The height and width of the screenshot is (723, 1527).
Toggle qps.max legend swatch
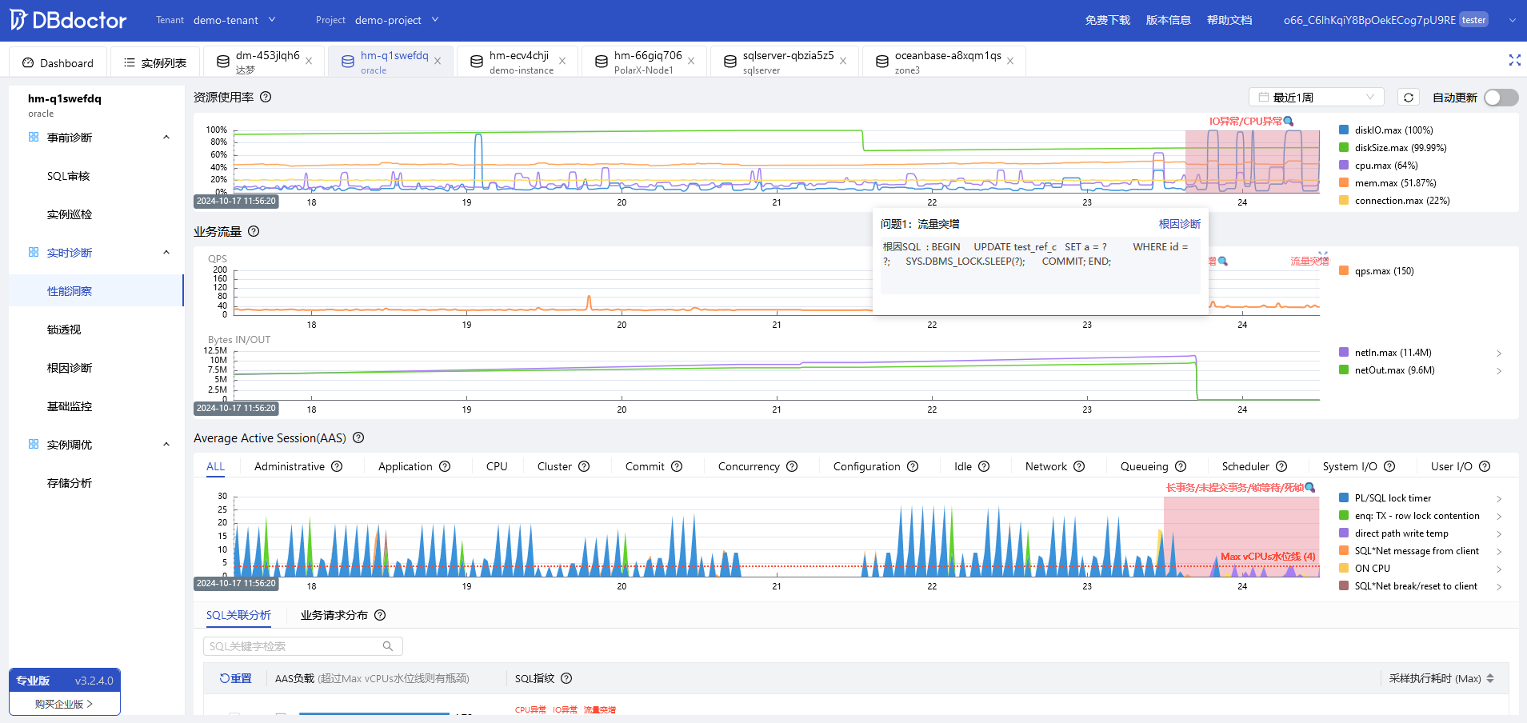[x=1344, y=270]
